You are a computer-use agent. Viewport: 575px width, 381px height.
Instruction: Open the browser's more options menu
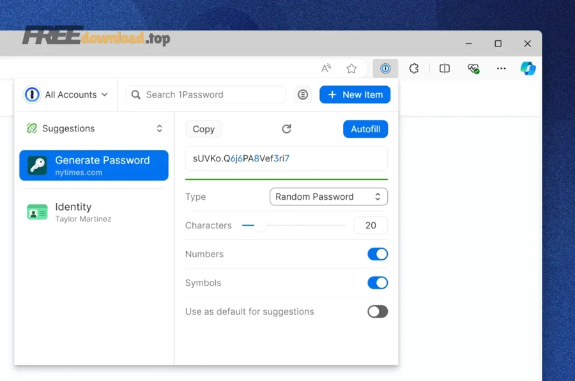[501, 68]
